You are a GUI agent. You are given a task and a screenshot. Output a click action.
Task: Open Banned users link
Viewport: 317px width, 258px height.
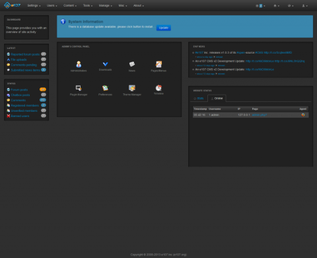point(20,116)
